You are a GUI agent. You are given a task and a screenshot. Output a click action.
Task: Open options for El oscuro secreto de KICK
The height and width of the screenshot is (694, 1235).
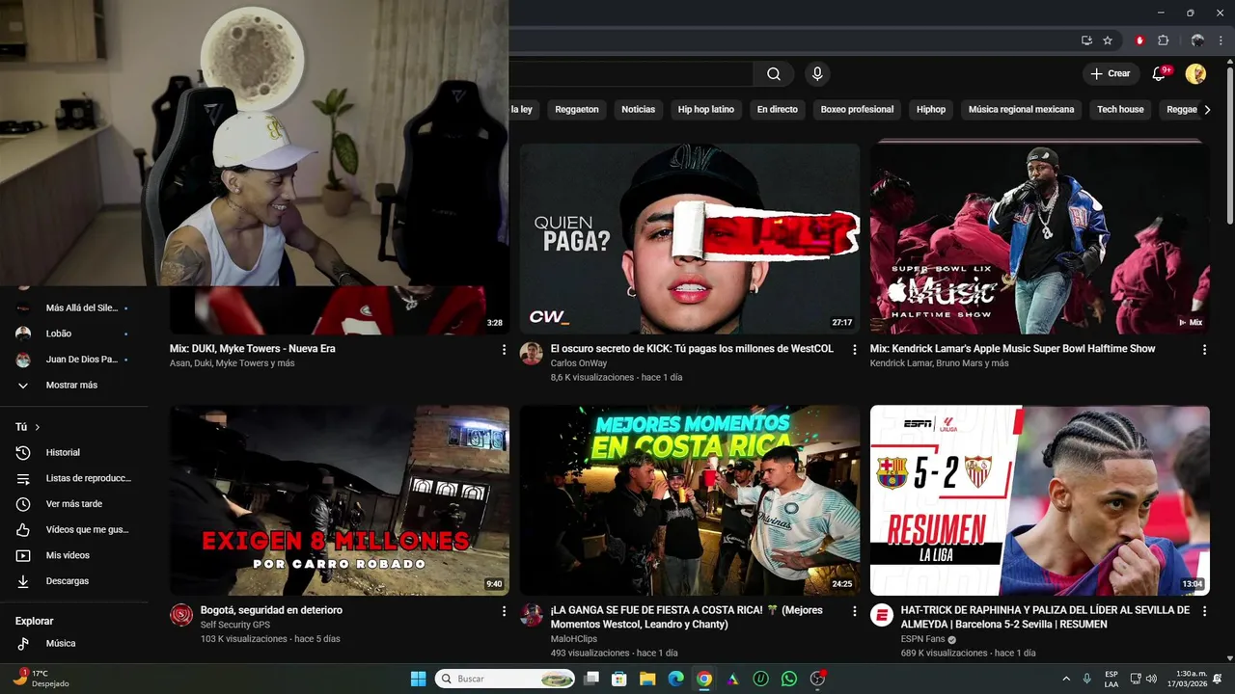tap(854, 350)
